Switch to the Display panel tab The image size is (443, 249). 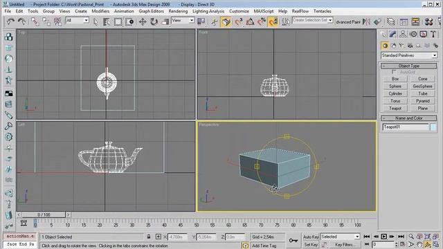(x=423, y=34)
